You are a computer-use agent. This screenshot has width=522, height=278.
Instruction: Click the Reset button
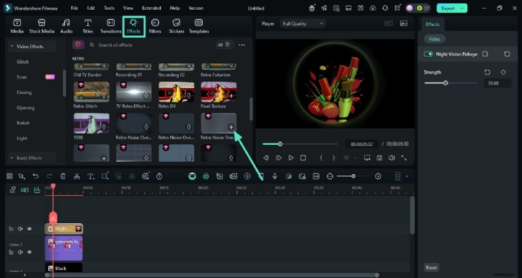[x=431, y=268]
